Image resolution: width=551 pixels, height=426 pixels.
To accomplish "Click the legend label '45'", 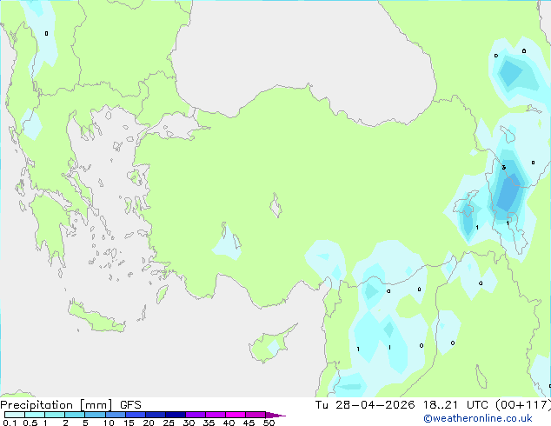I will tap(249, 423).
